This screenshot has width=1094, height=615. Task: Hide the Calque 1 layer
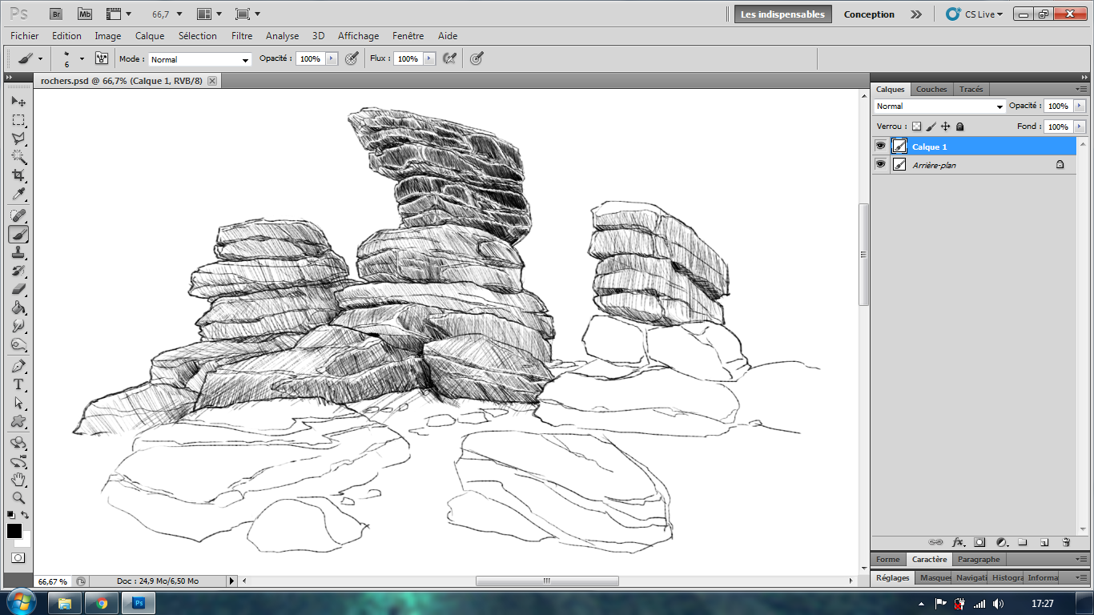pos(881,146)
